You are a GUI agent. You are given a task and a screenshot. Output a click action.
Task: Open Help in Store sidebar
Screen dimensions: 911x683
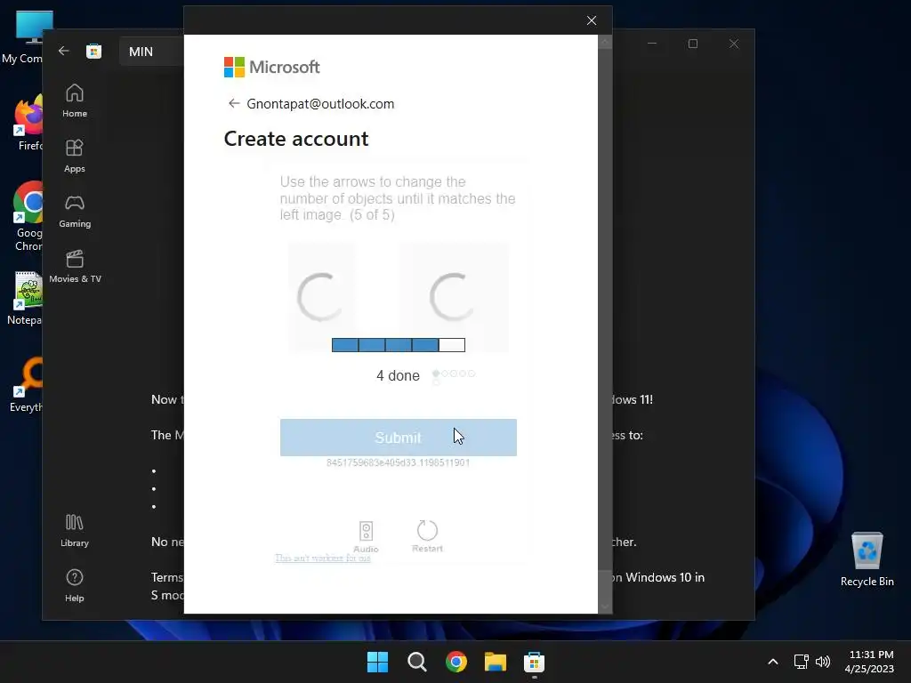[75, 585]
